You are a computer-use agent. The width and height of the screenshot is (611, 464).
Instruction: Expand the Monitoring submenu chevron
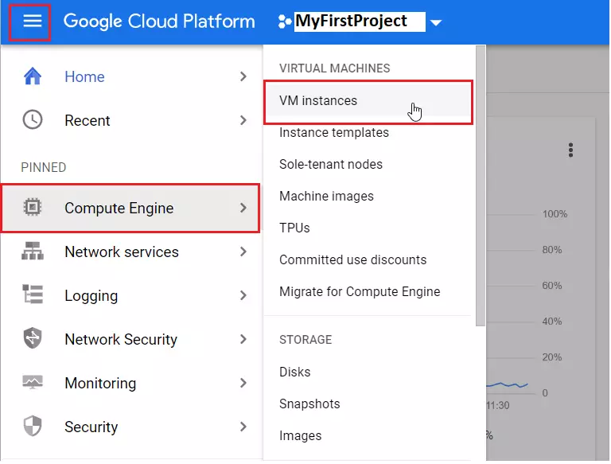coord(244,384)
